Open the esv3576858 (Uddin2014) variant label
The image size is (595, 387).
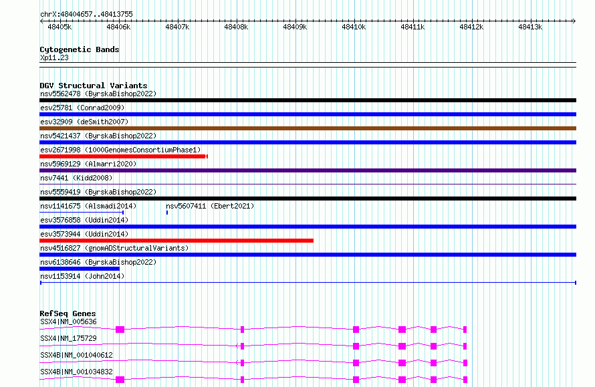pos(84,220)
